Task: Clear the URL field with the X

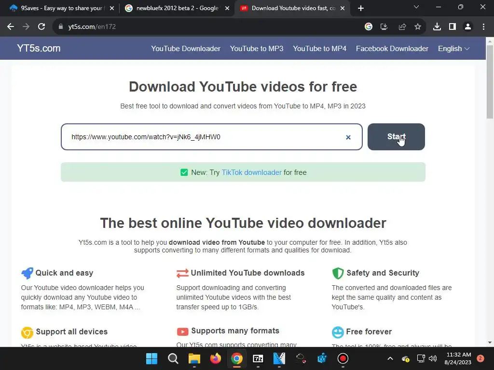Action: point(348,137)
